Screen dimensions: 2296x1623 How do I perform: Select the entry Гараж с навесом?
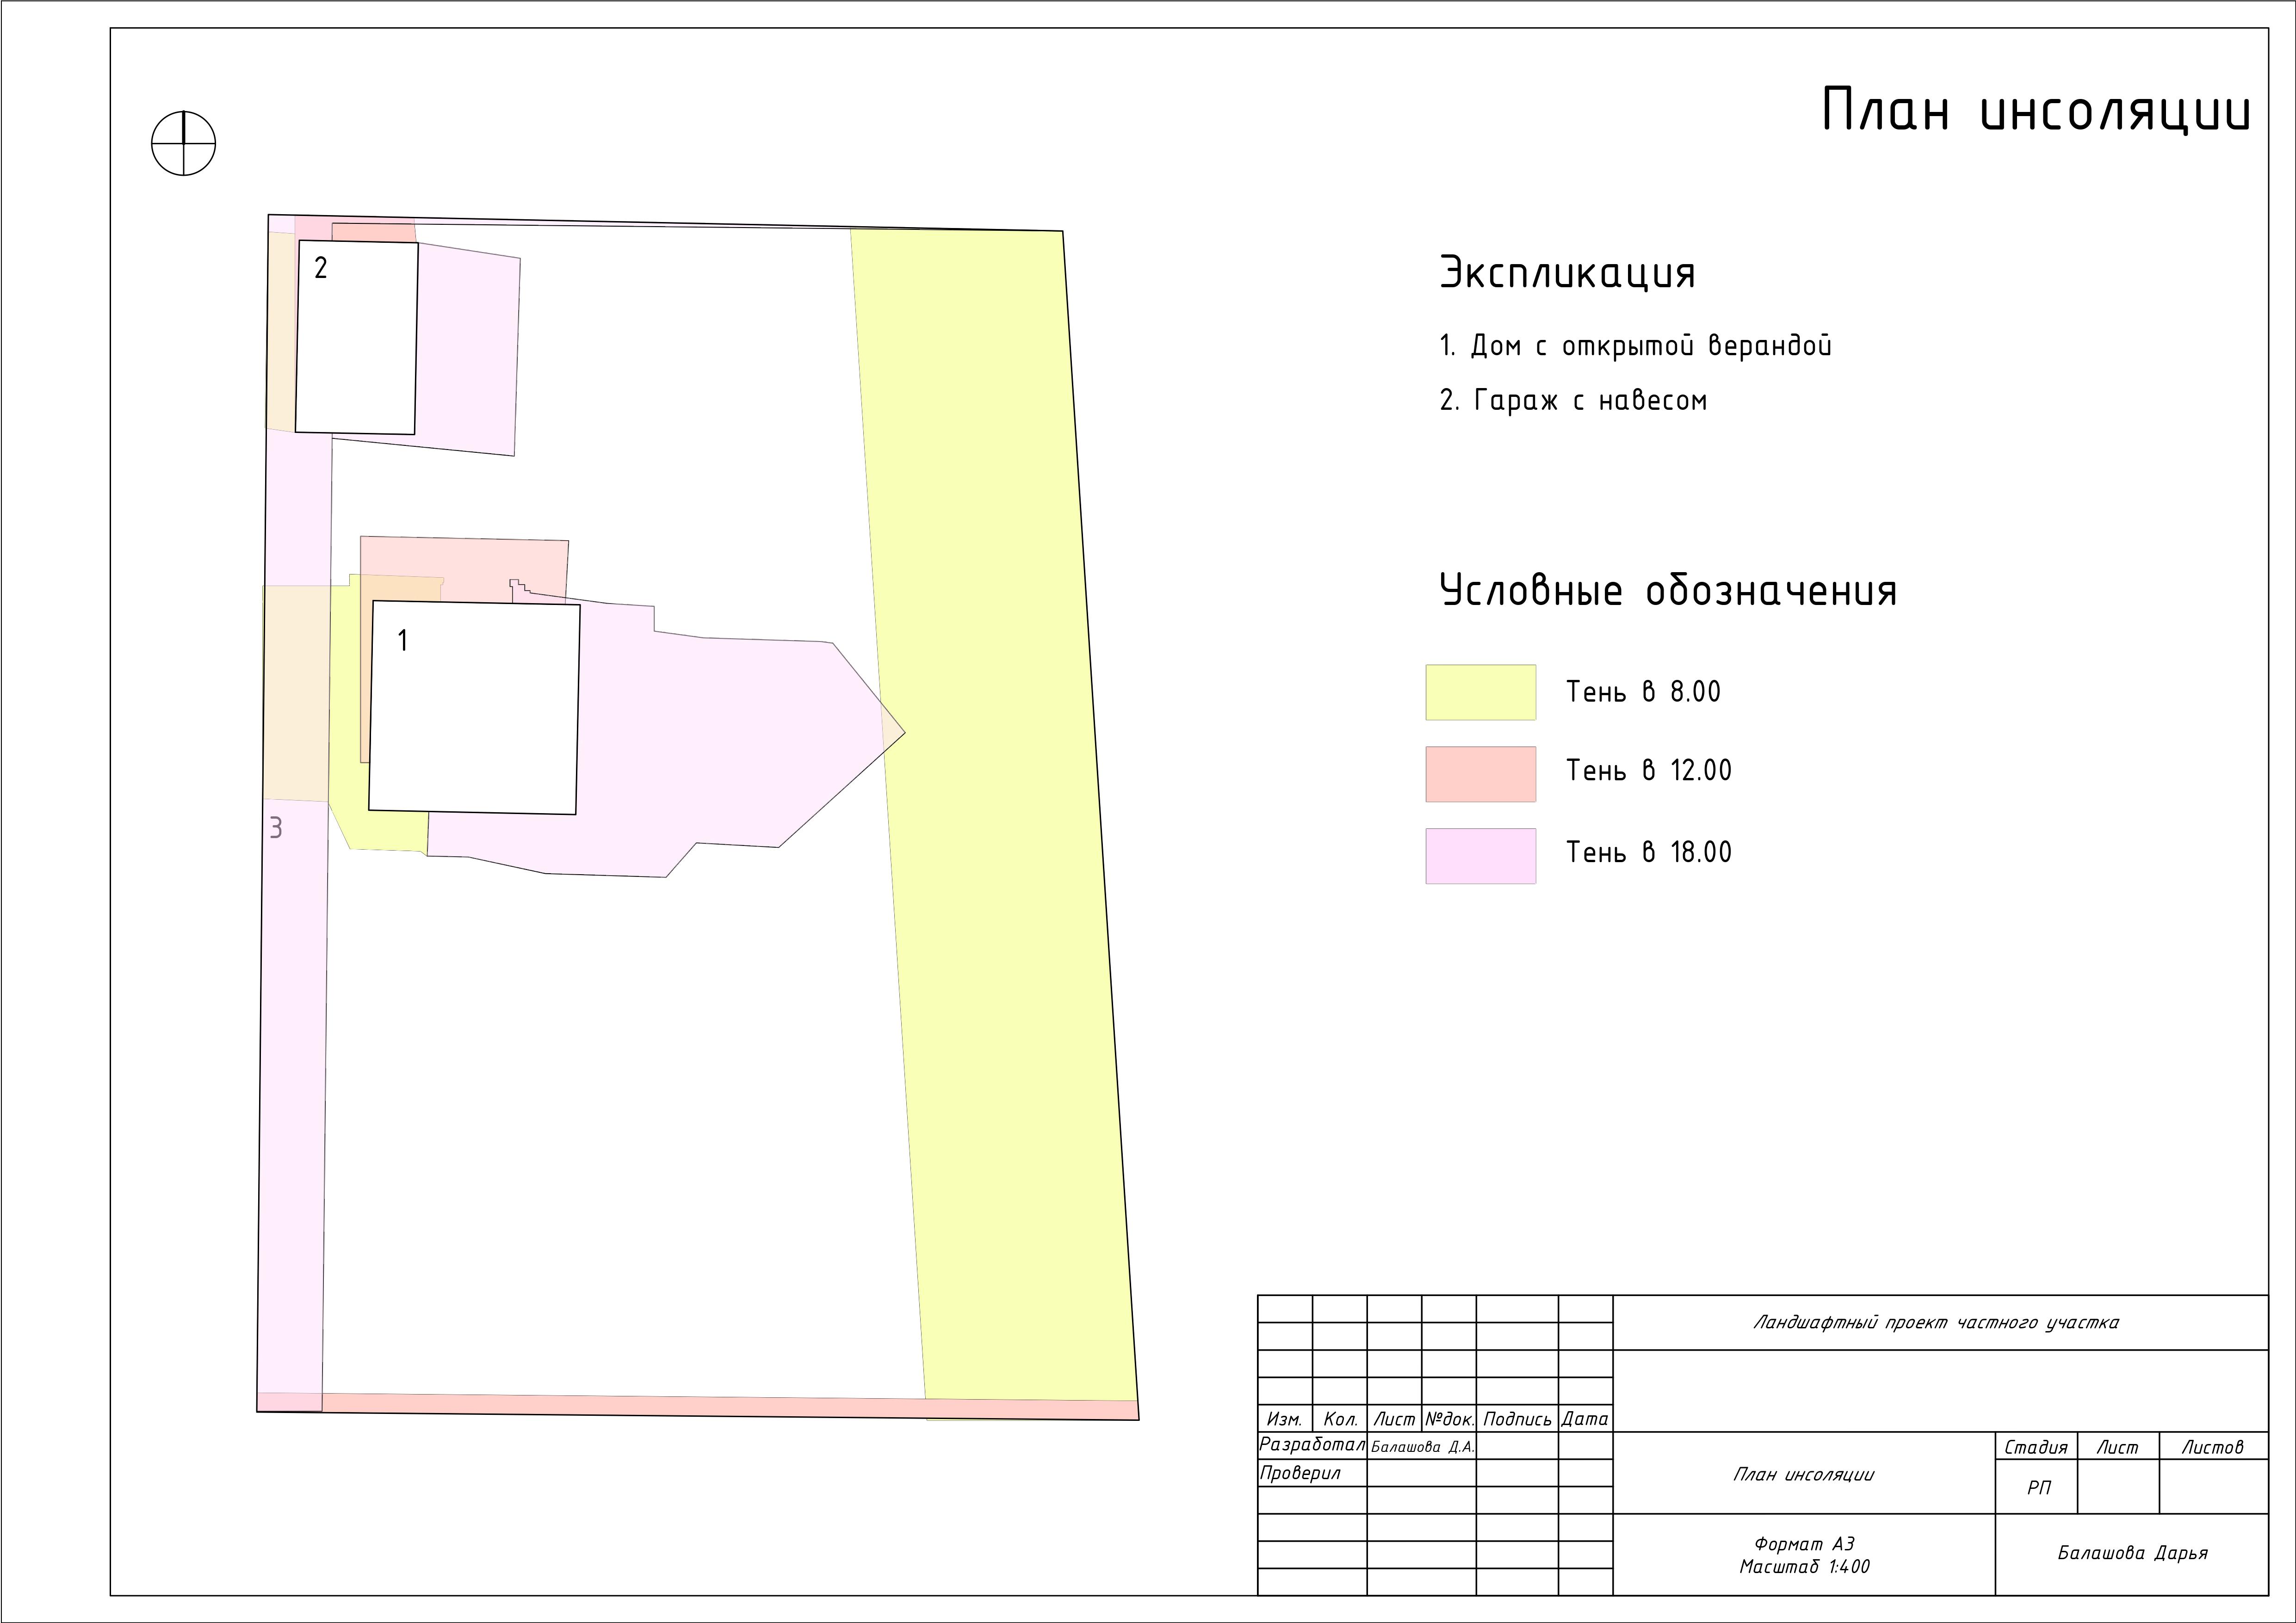point(1573,401)
